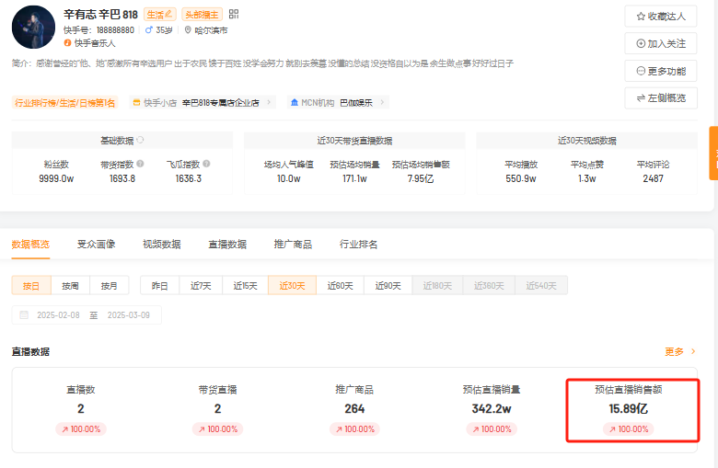Click the orange side tab on right edge

[x=712, y=153]
